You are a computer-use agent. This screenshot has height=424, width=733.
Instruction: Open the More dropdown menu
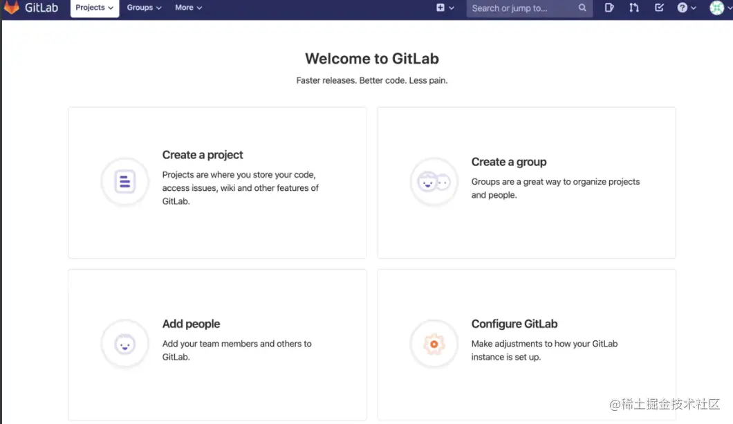[188, 8]
